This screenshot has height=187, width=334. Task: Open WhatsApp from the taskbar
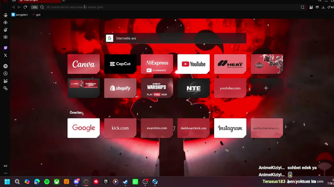pos(135,182)
